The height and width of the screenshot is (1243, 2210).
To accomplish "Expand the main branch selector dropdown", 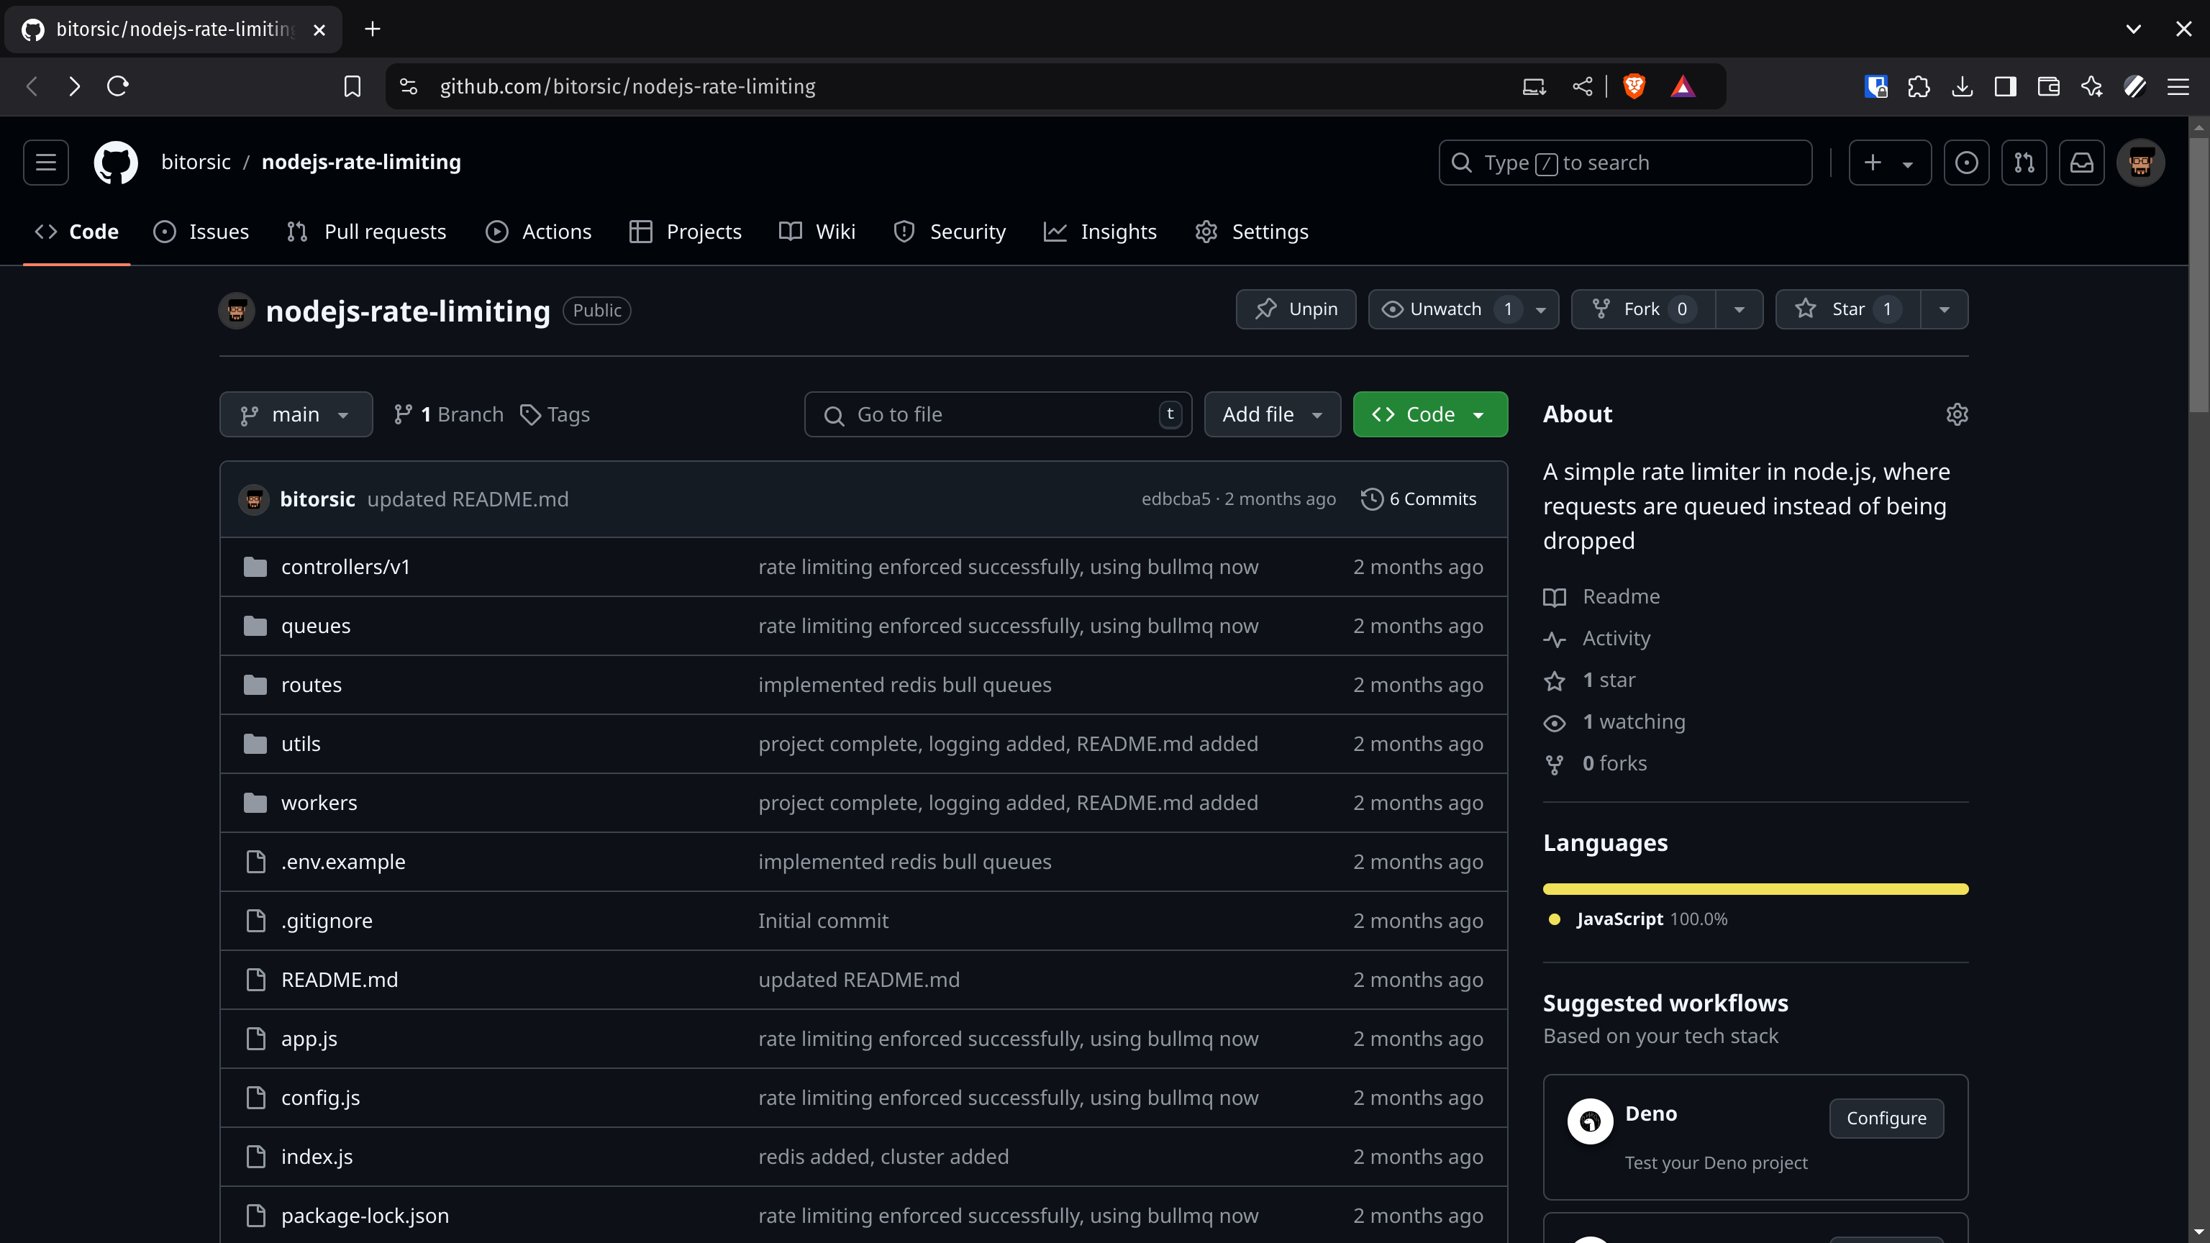I will pyautogui.click(x=296, y=414).
